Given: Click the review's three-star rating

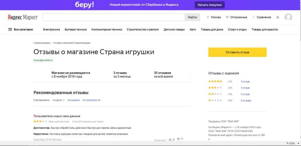Looking at the screenshot, I should [40, 121].
